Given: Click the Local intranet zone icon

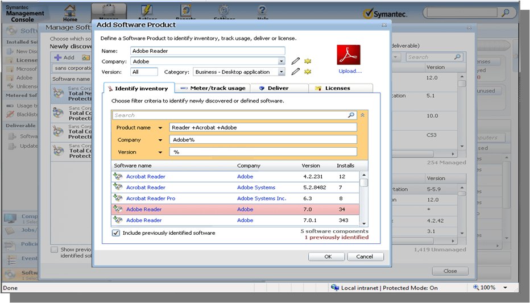Looking at the screenshot, I should pos(335,288).
